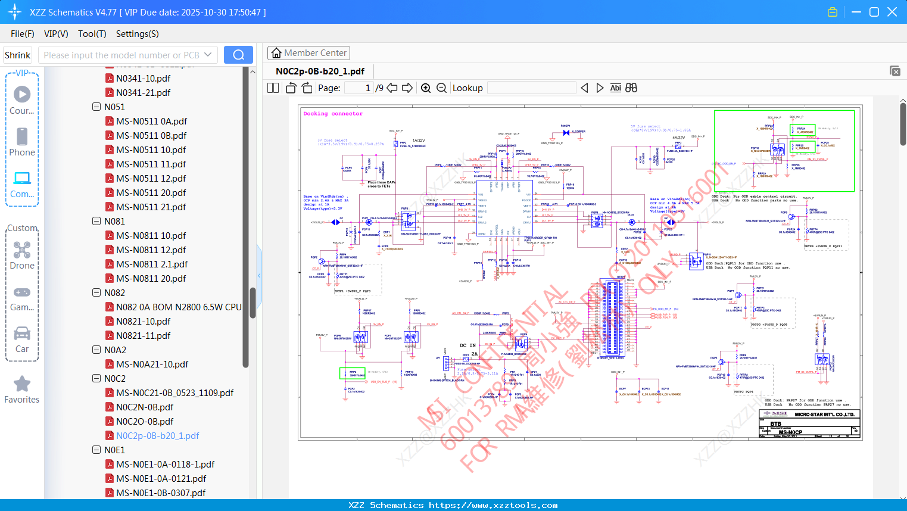Click the Lookup text field
907x511 pixels.
(x=531, y=88)
